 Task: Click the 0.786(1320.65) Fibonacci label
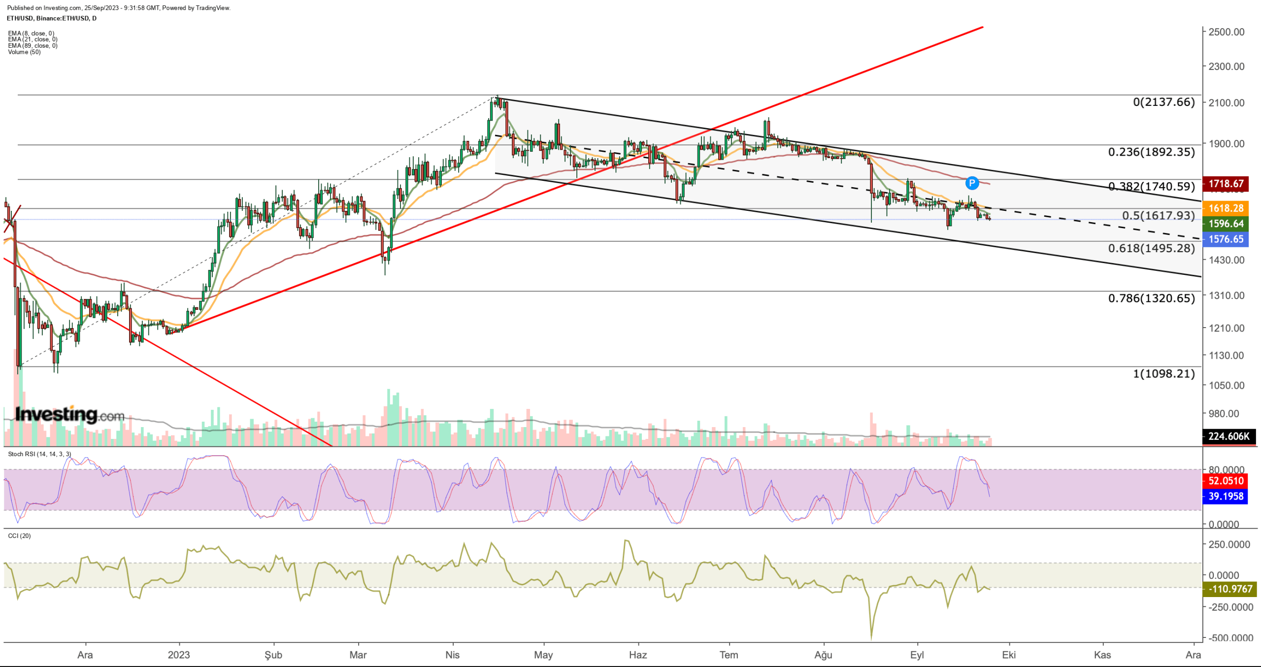1151,298
